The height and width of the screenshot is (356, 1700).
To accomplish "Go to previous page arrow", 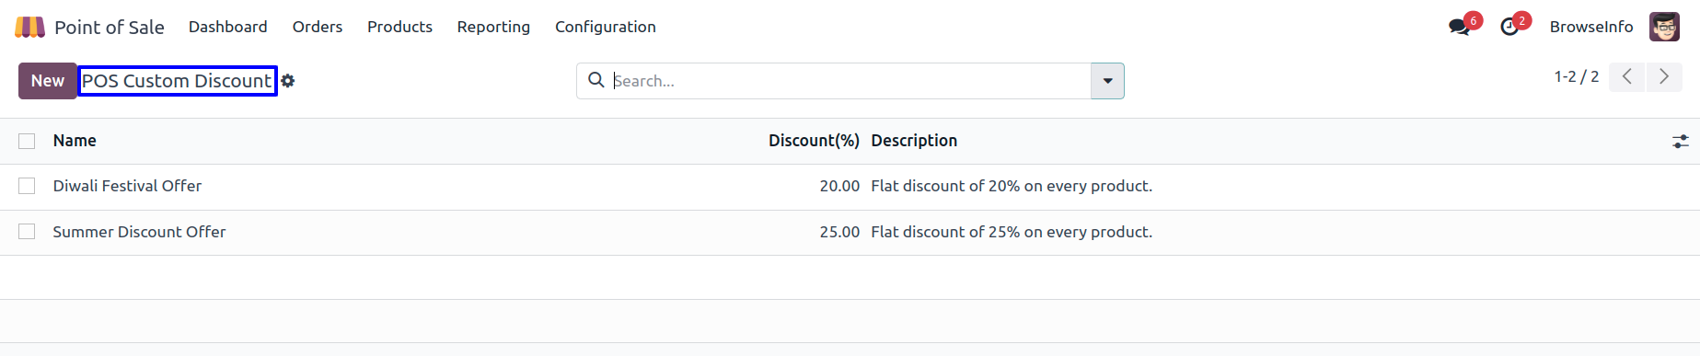I will (x=1627, y=76).
